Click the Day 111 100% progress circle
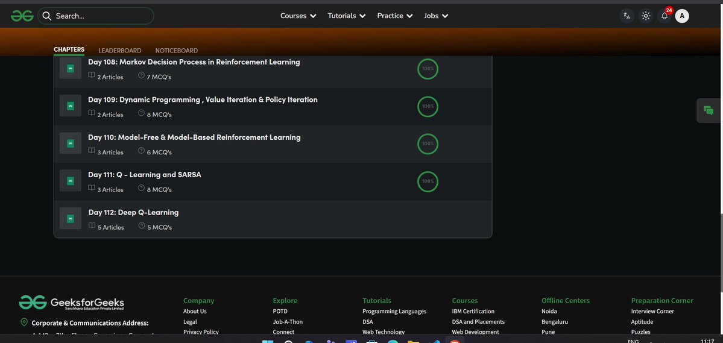 pos(428,181)
